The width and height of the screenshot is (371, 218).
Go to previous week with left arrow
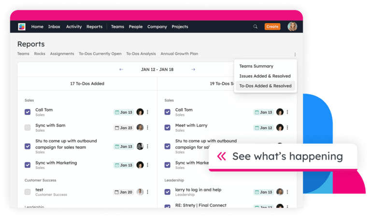121,69
